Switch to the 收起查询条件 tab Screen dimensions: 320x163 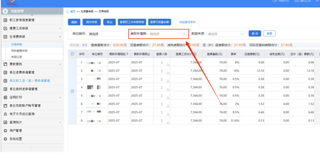point(188,22)
